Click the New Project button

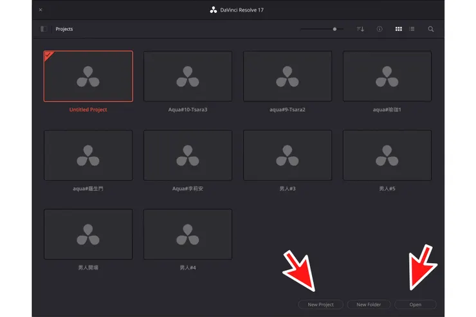coord(320,304)
